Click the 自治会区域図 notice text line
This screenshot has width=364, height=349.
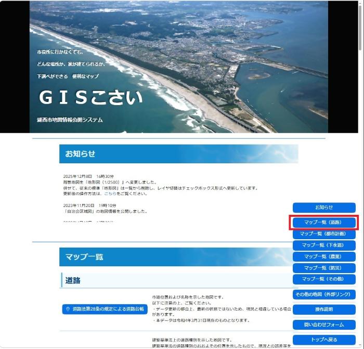(105, 211)
